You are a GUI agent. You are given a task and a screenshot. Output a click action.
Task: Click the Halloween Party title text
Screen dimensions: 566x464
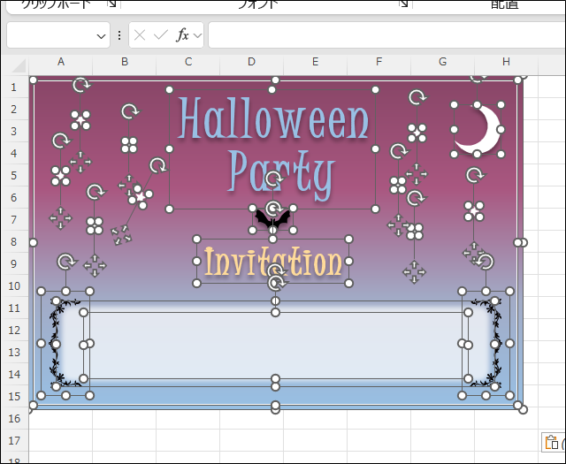(x=273, y=148)
